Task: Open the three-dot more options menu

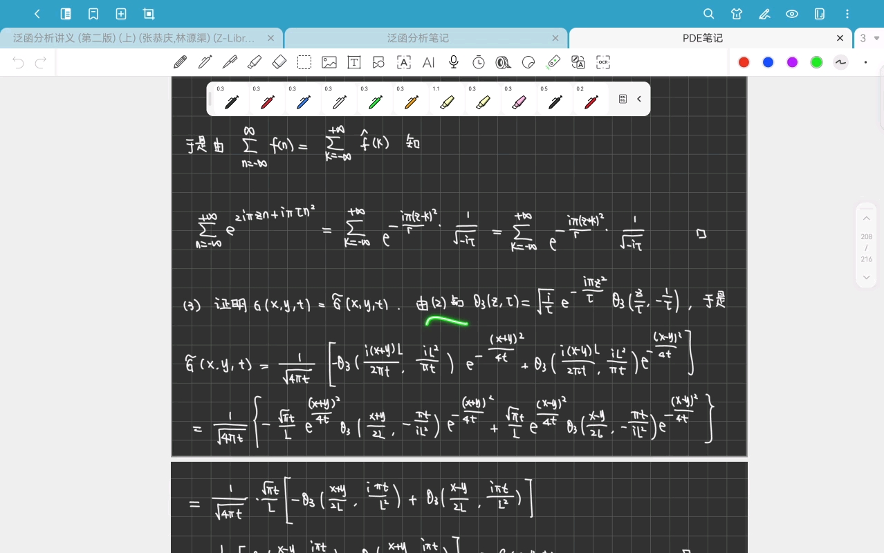Action: click(x=848, y=14)
